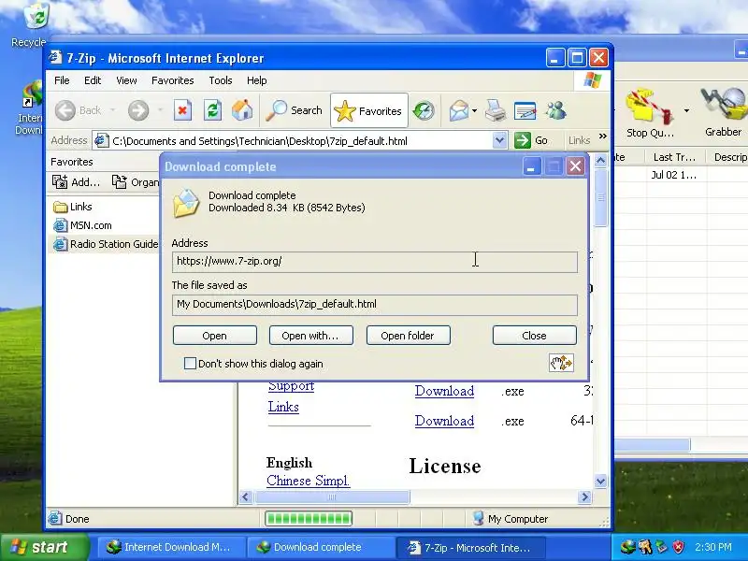
Task: Click the IE Forward arrow icon
Action: pyautogui.click(x=138, y=110)
